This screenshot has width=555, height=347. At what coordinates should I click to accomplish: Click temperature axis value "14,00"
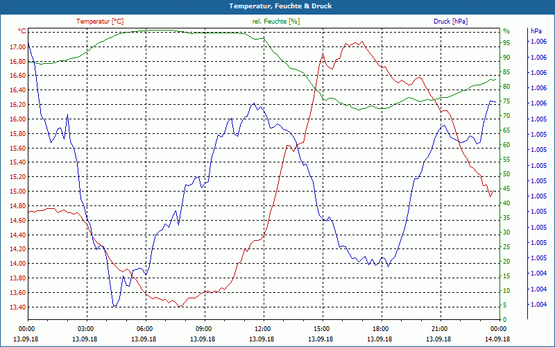click(19, 264)
